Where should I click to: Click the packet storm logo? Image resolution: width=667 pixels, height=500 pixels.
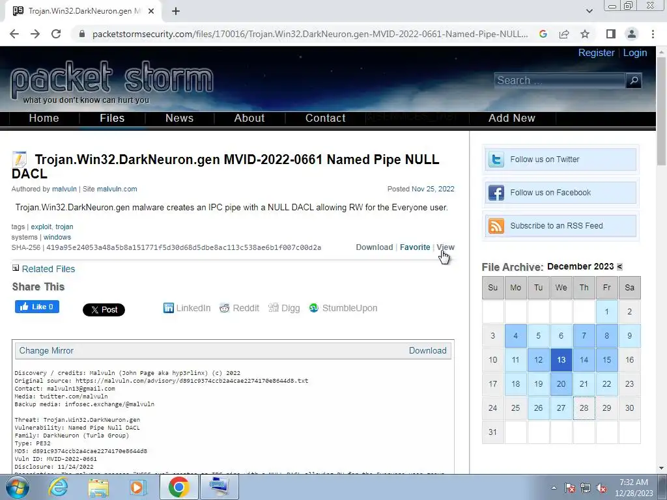(112, 81)
